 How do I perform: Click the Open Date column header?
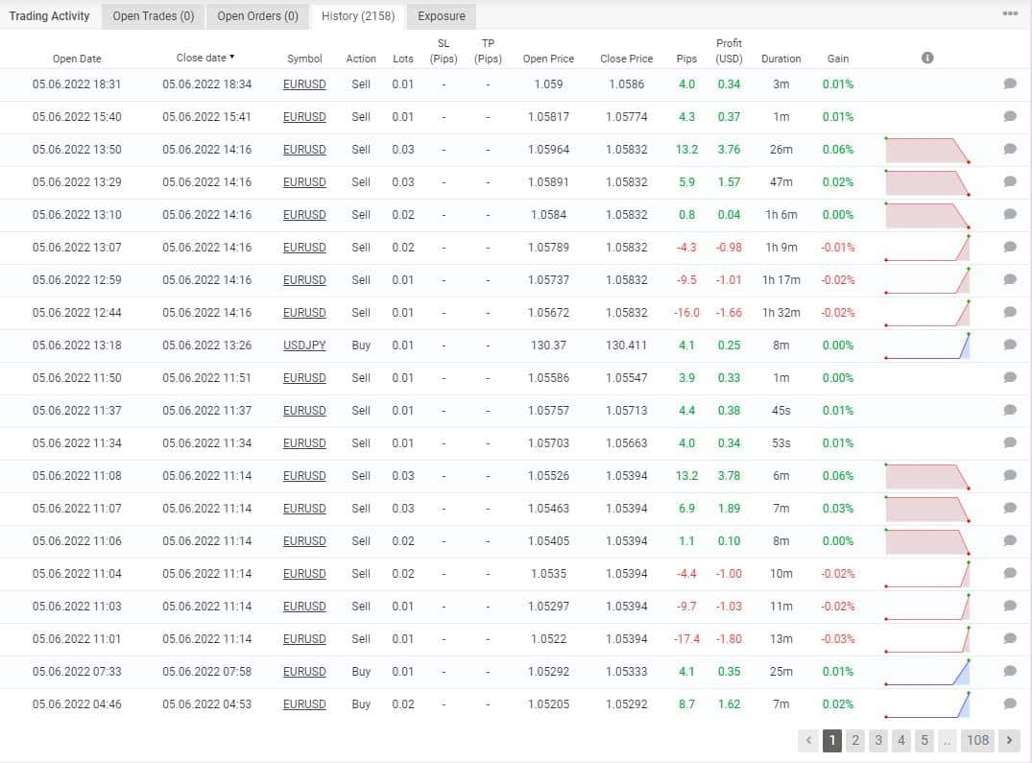[77, 58]
